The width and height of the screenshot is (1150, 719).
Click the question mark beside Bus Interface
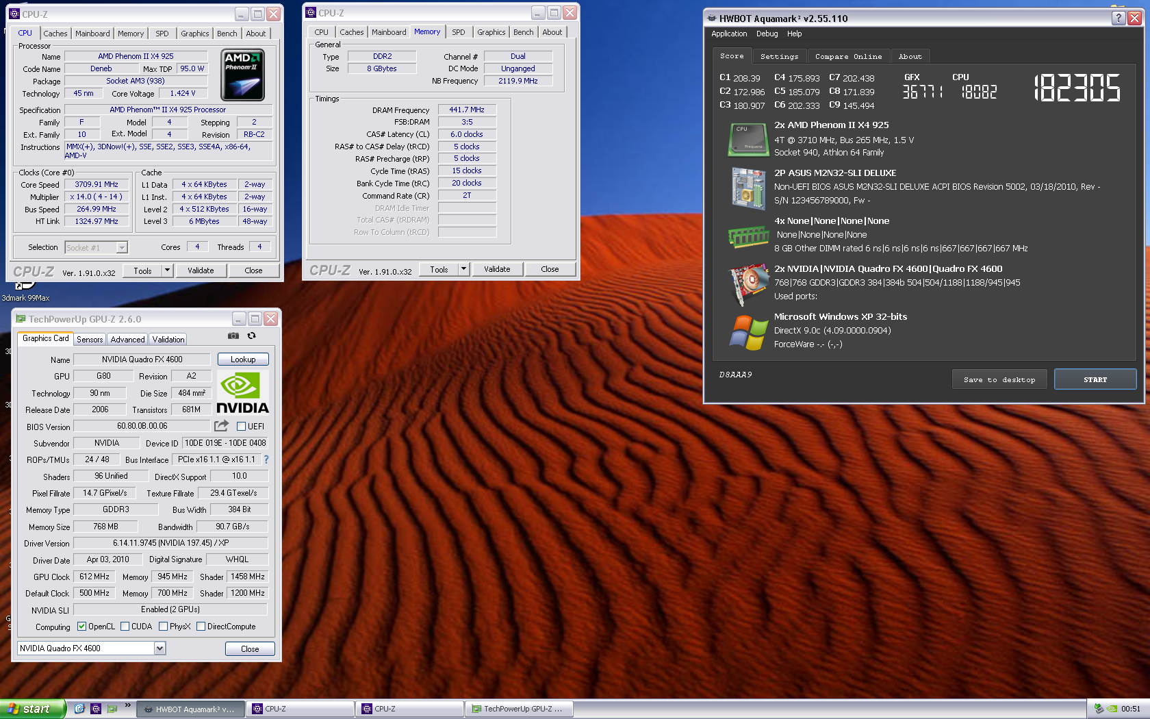tap(266, 459)
